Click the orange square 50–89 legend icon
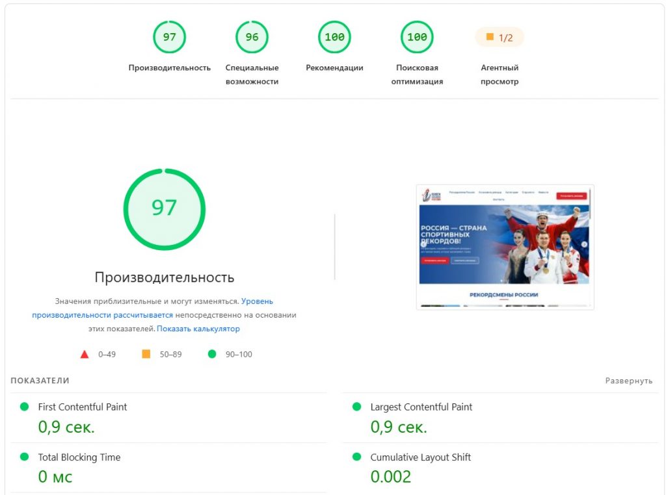Viewport: 666px width, 495px height. pyautogui.click(x=146, y=354)
